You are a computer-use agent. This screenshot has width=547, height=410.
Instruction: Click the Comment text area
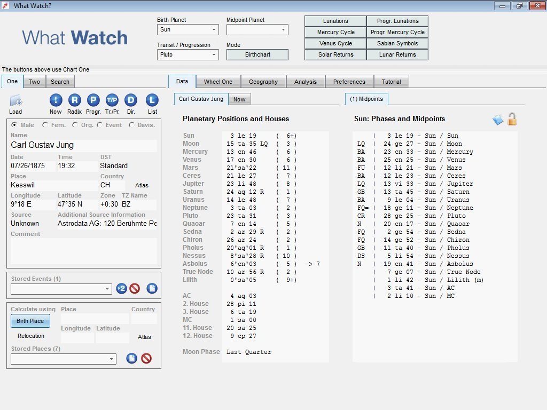(x=83, y=251)
